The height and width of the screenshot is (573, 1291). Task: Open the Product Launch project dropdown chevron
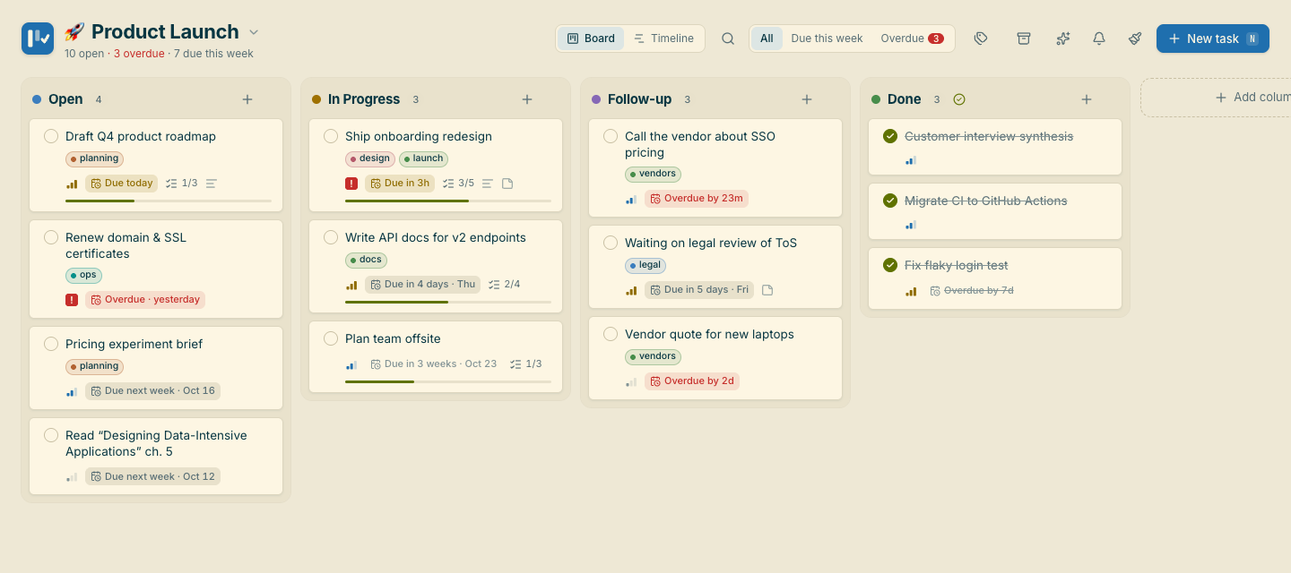(x=254, y=32)
